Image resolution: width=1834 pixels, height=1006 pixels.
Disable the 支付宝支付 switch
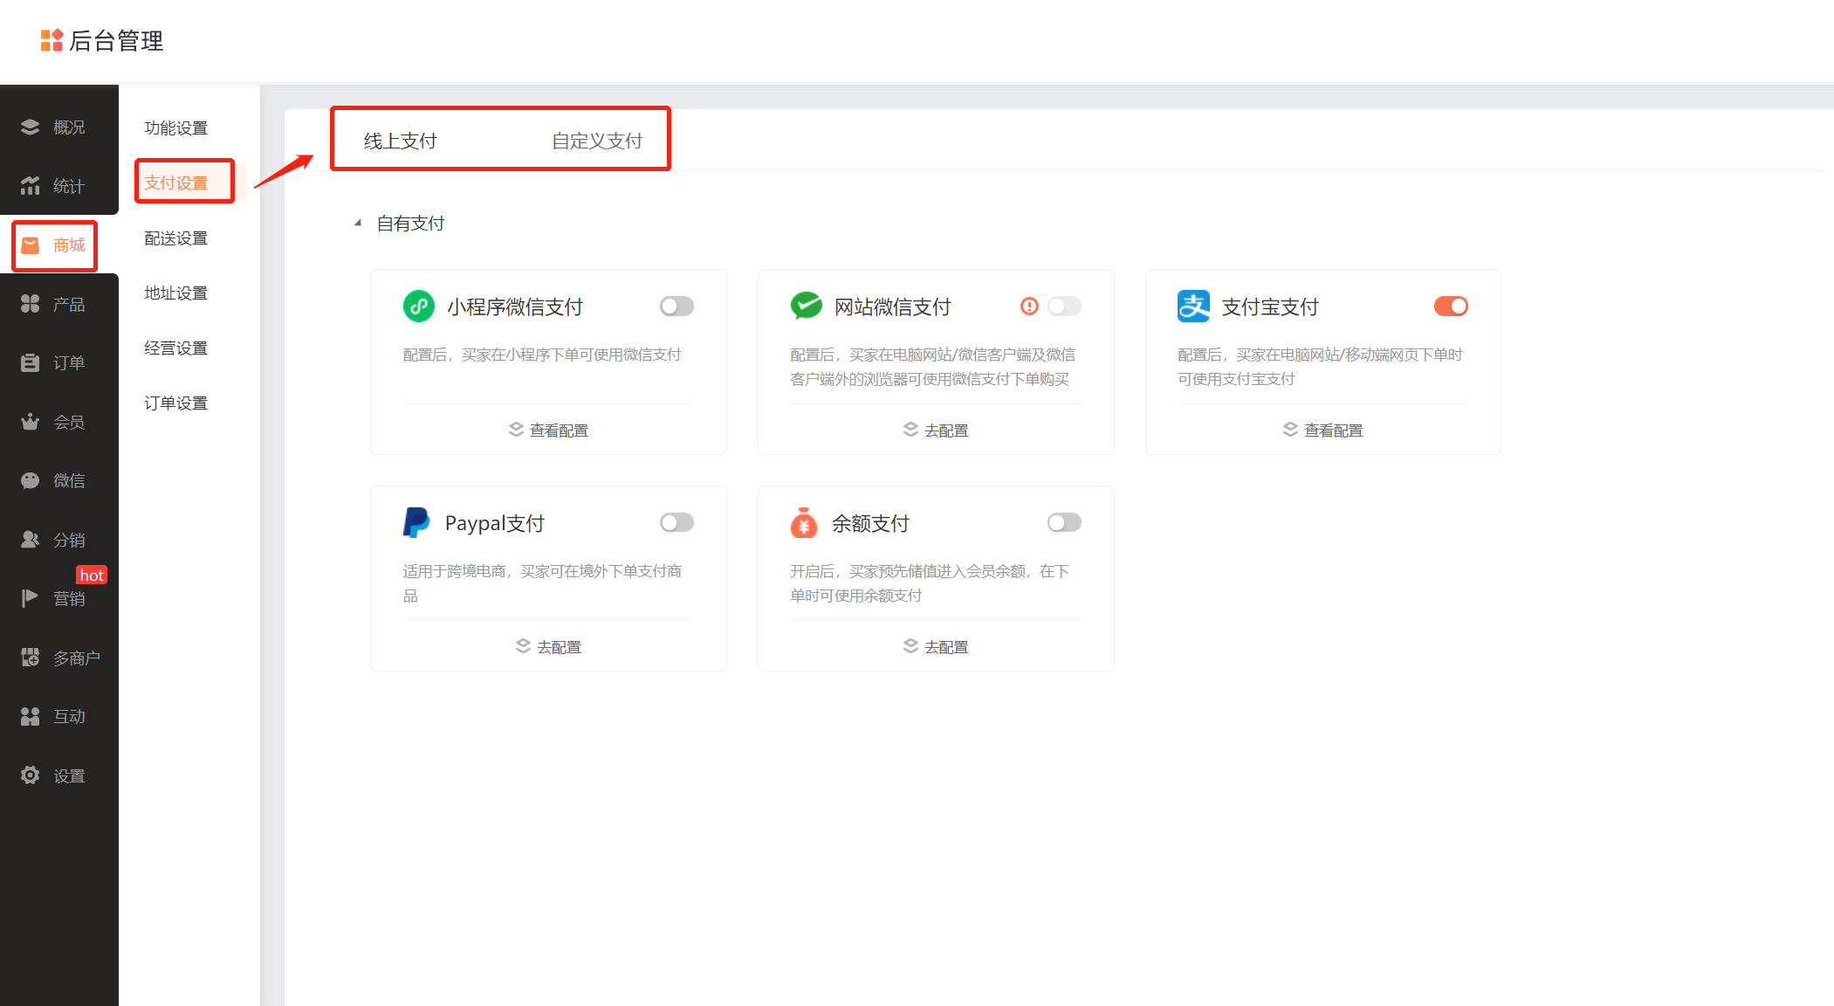pos(1451,306)
